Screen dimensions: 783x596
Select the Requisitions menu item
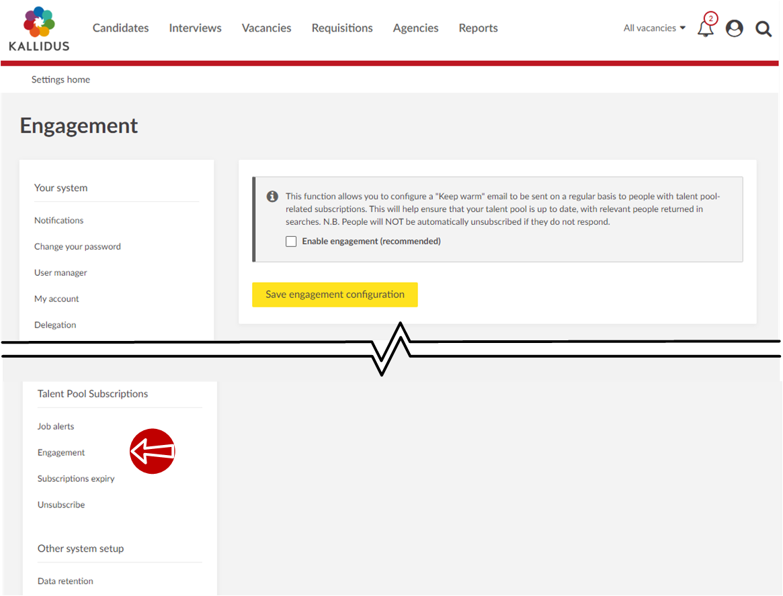point(342,28)
